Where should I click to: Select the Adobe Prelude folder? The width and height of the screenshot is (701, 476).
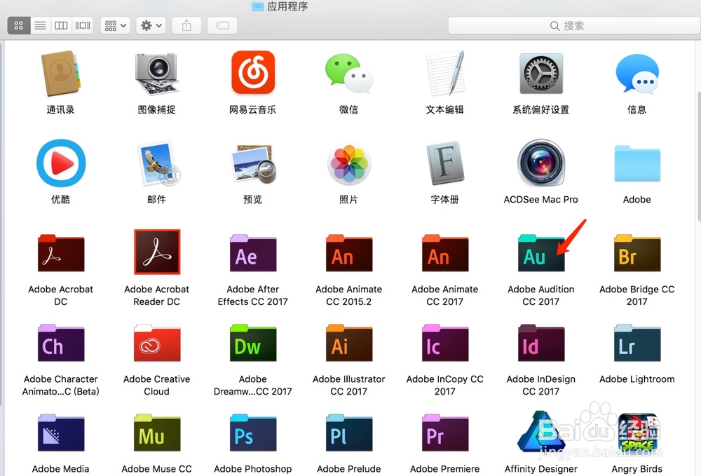pyautogui.click(x=349, y=433)
